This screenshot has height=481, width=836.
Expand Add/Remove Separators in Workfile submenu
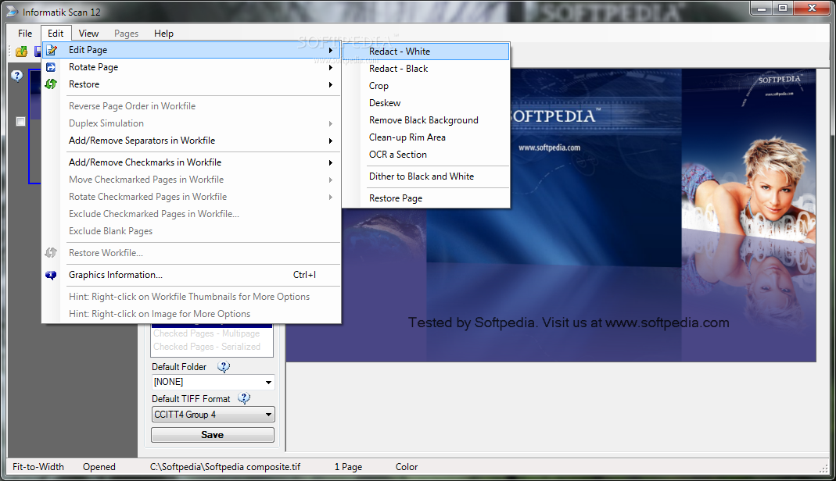point(331,141)
